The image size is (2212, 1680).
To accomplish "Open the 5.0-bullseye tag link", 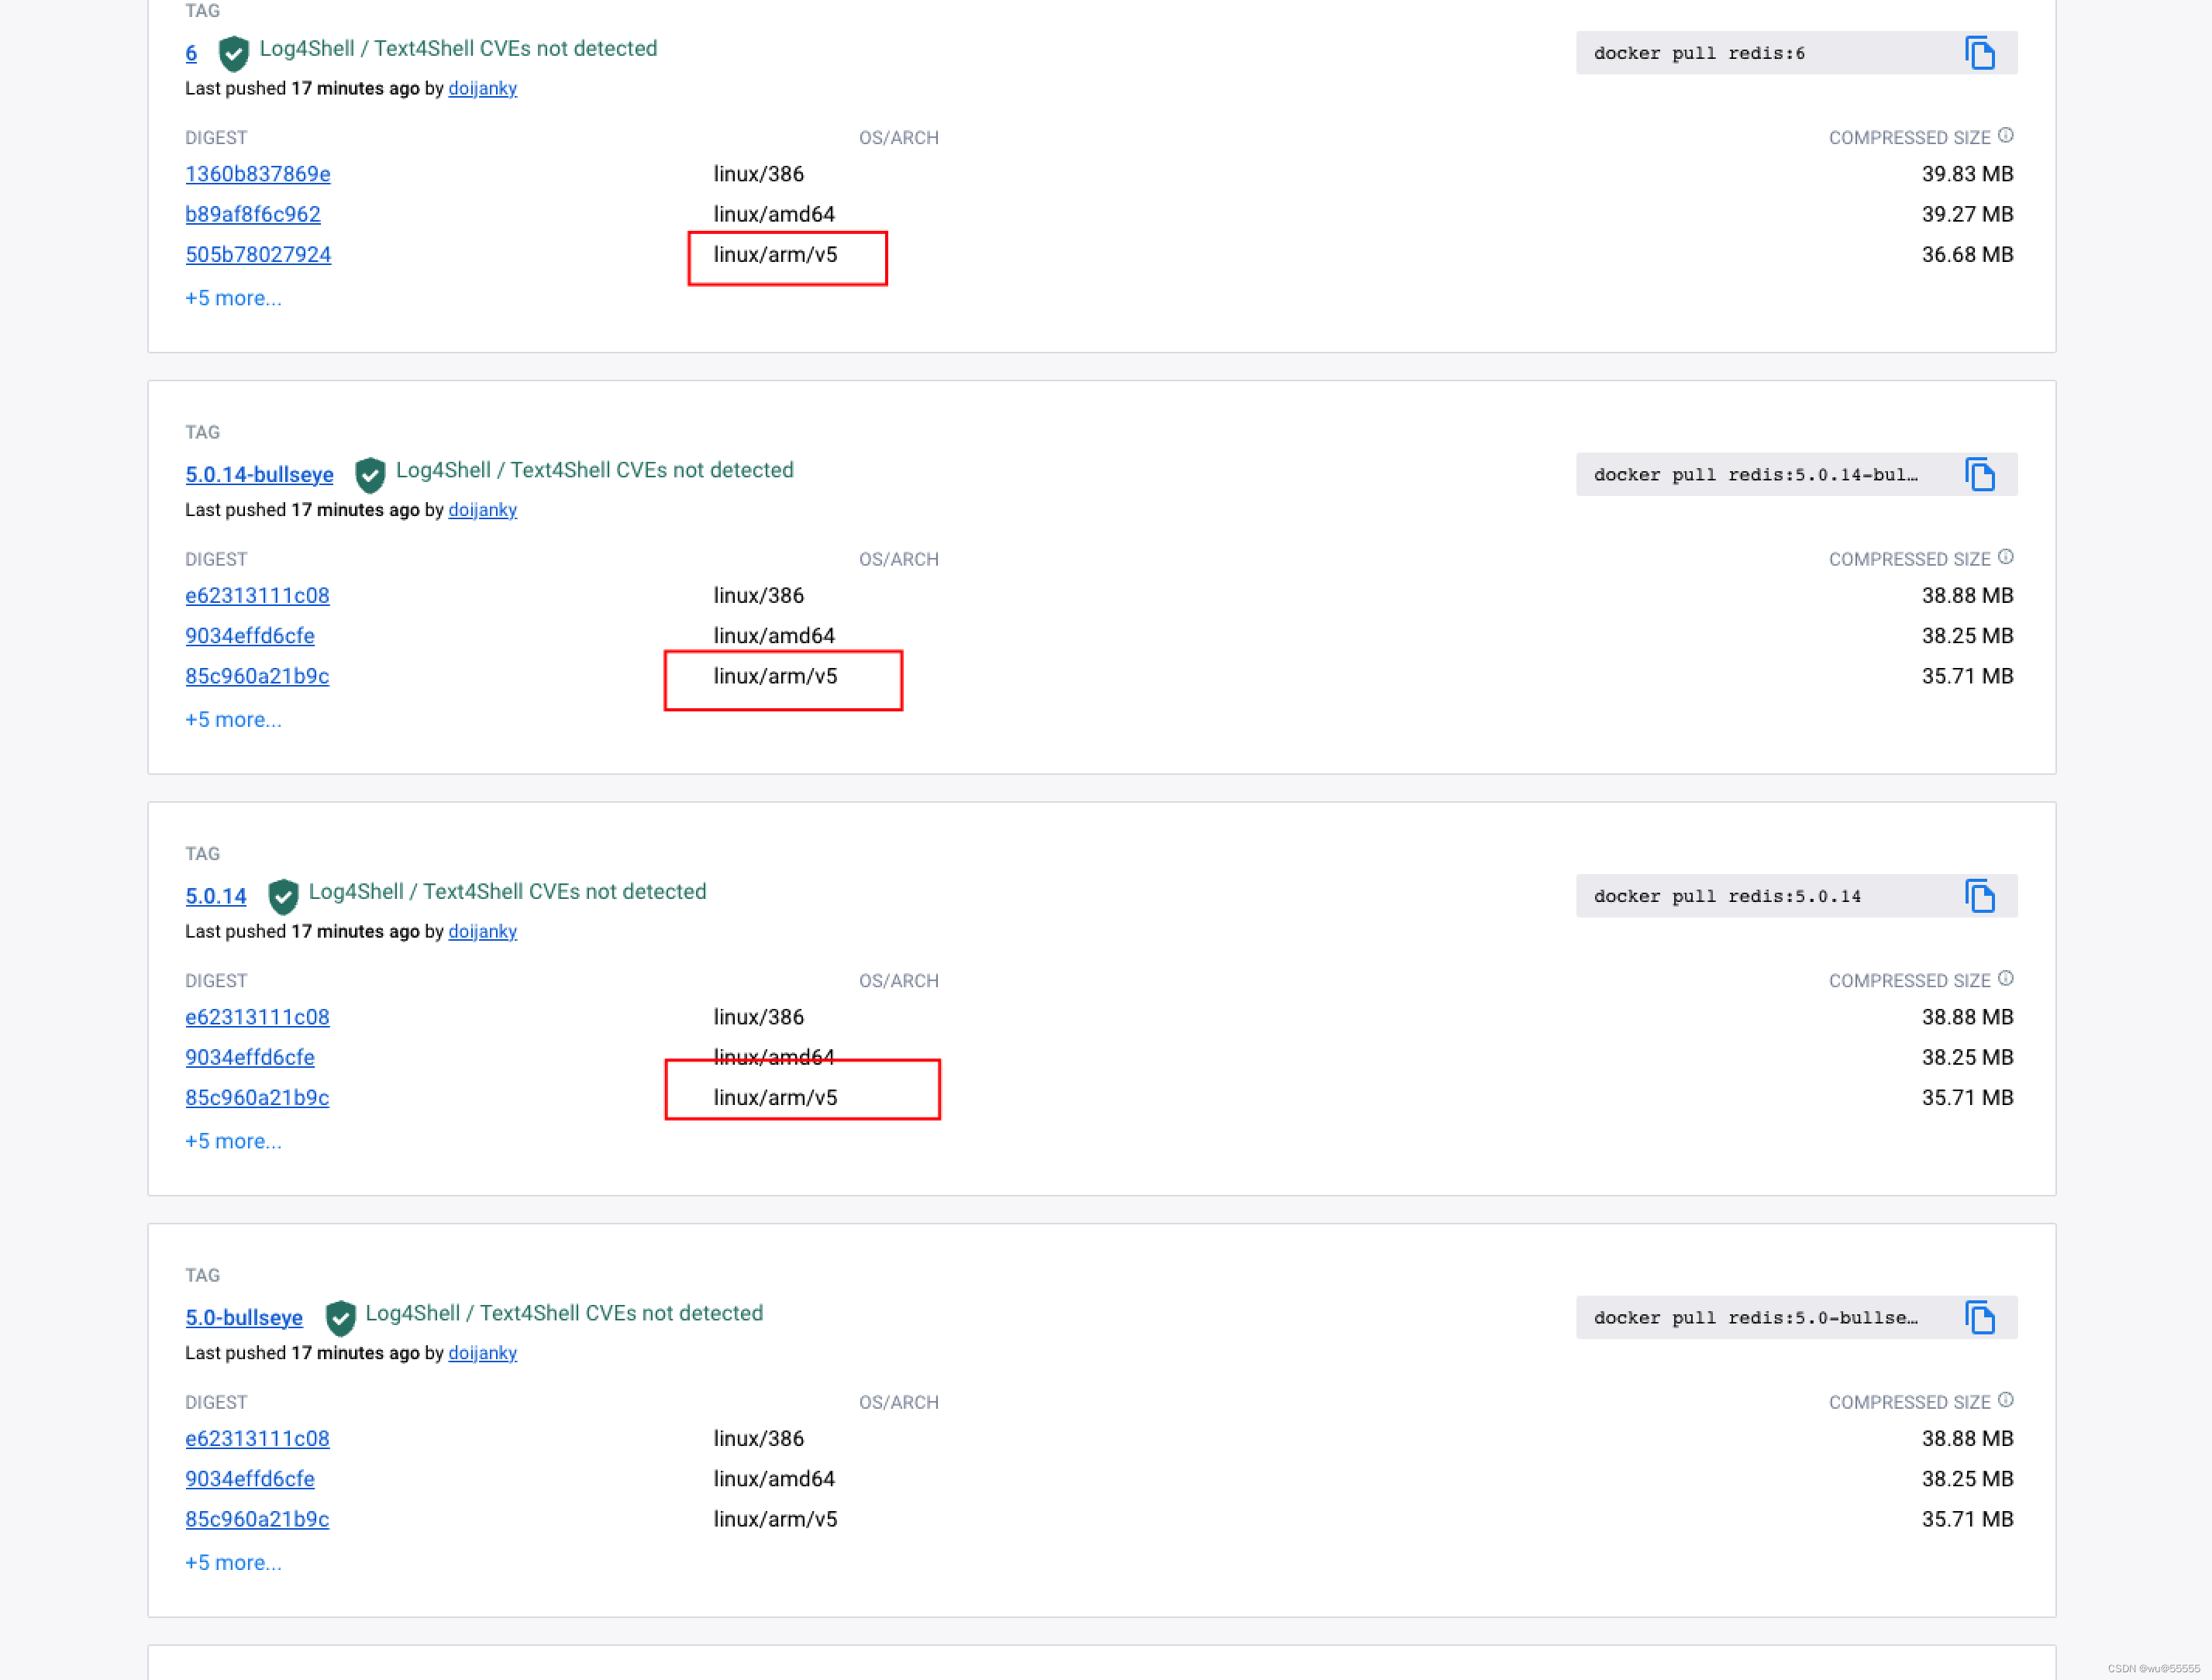I will [243, 1318].
